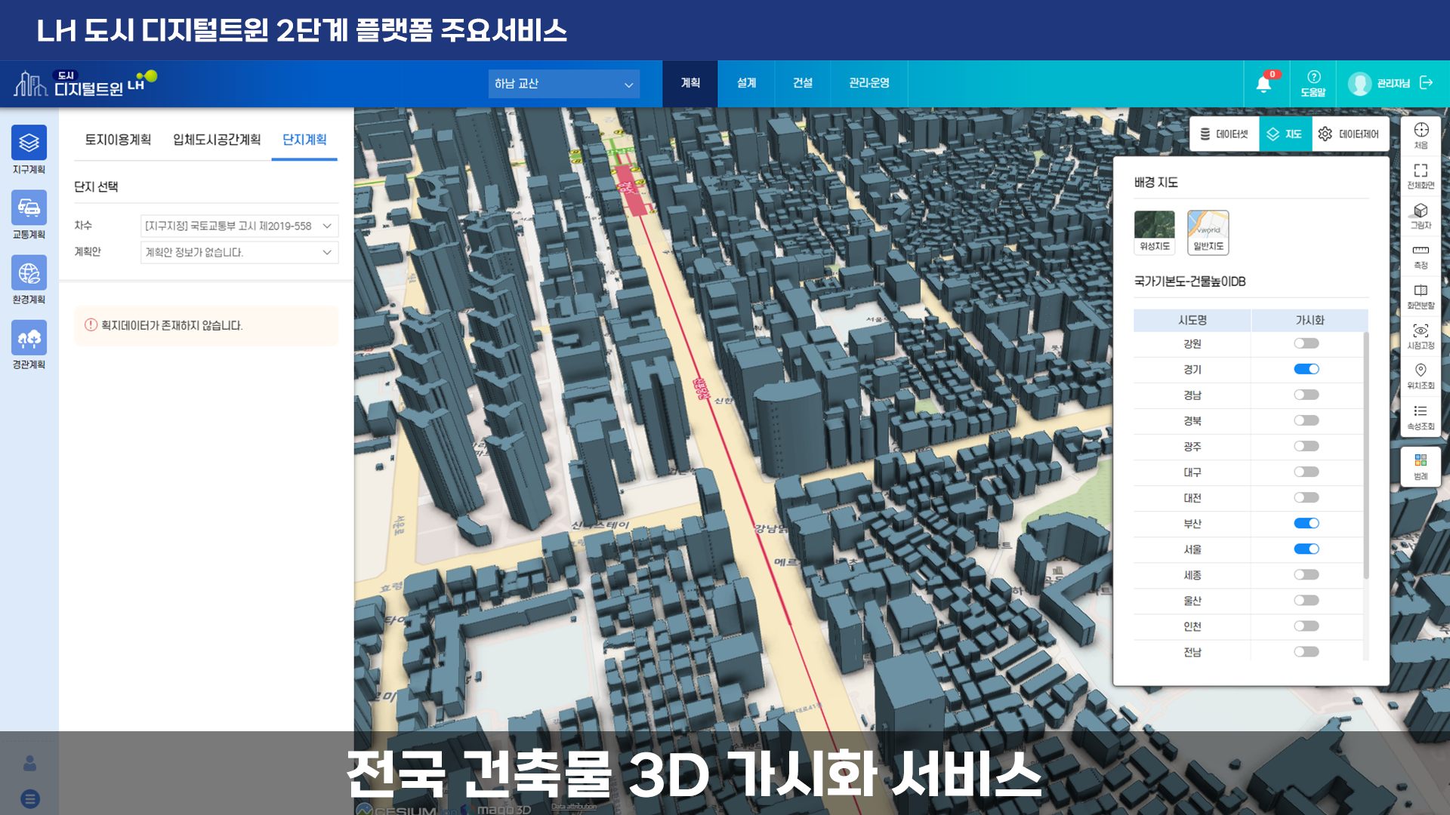
Task: Open the 경관계획 landscape trees icon
Action: click(29, 338)
